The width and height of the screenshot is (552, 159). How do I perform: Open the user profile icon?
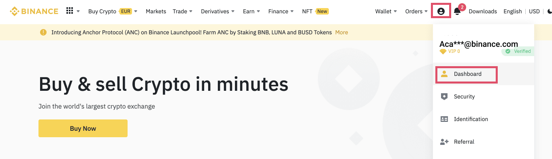(441, 11)
